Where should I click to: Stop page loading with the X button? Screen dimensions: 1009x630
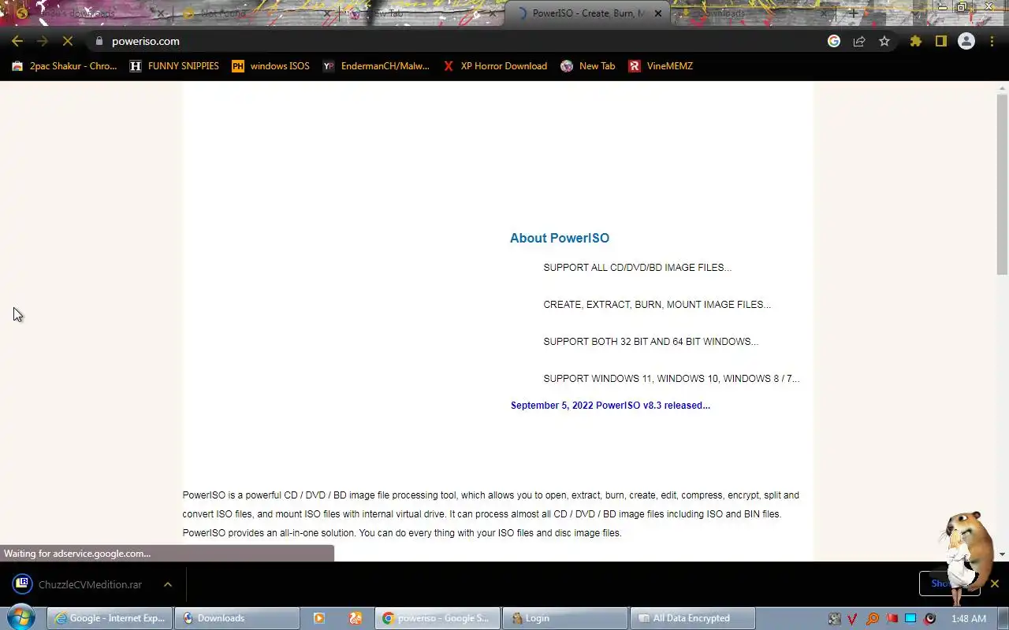[68, 41]
